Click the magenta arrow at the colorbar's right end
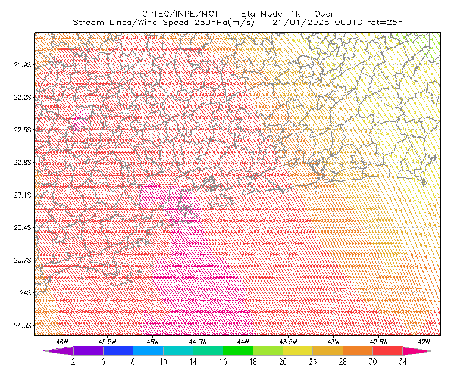The image size is (476, 368). click(x=417, y=351)
